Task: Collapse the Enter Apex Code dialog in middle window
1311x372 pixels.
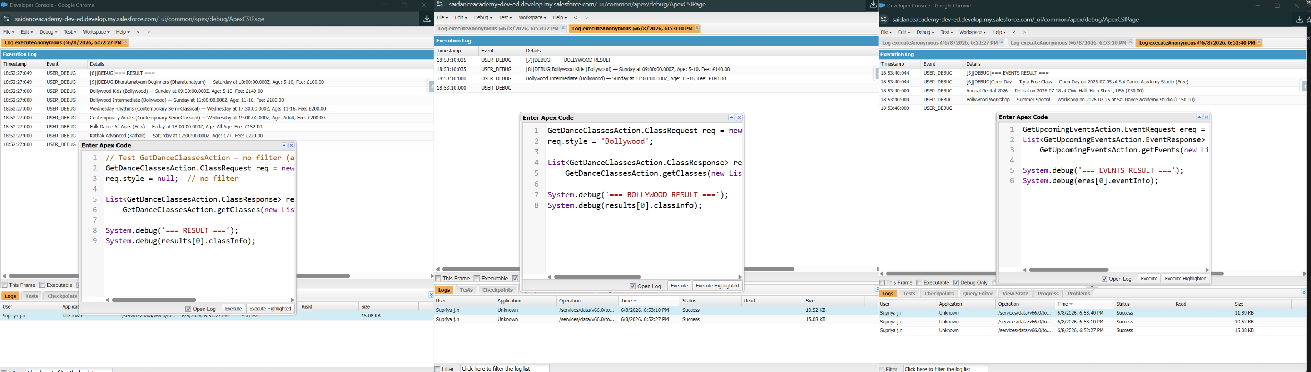Action: coord(731,118)
